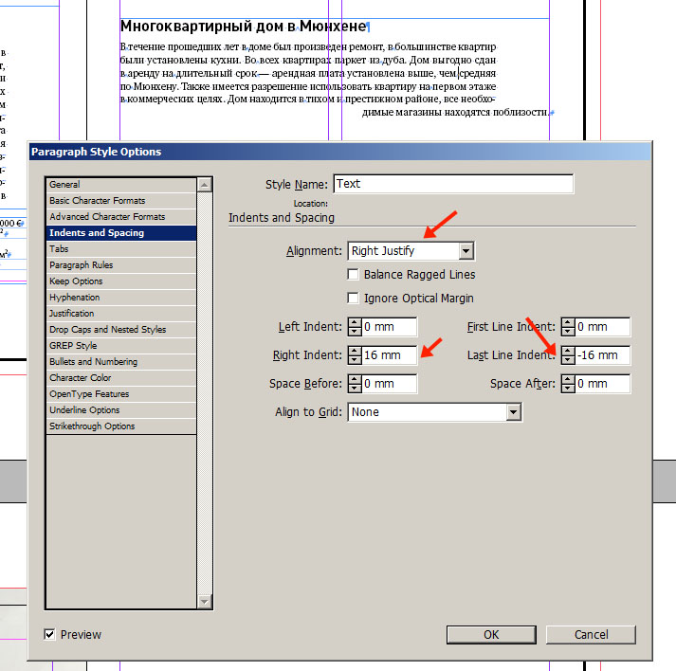The image size is (676, 671).
Task: Decrease Space Before with down stepper
Action: tap(355, 389)
